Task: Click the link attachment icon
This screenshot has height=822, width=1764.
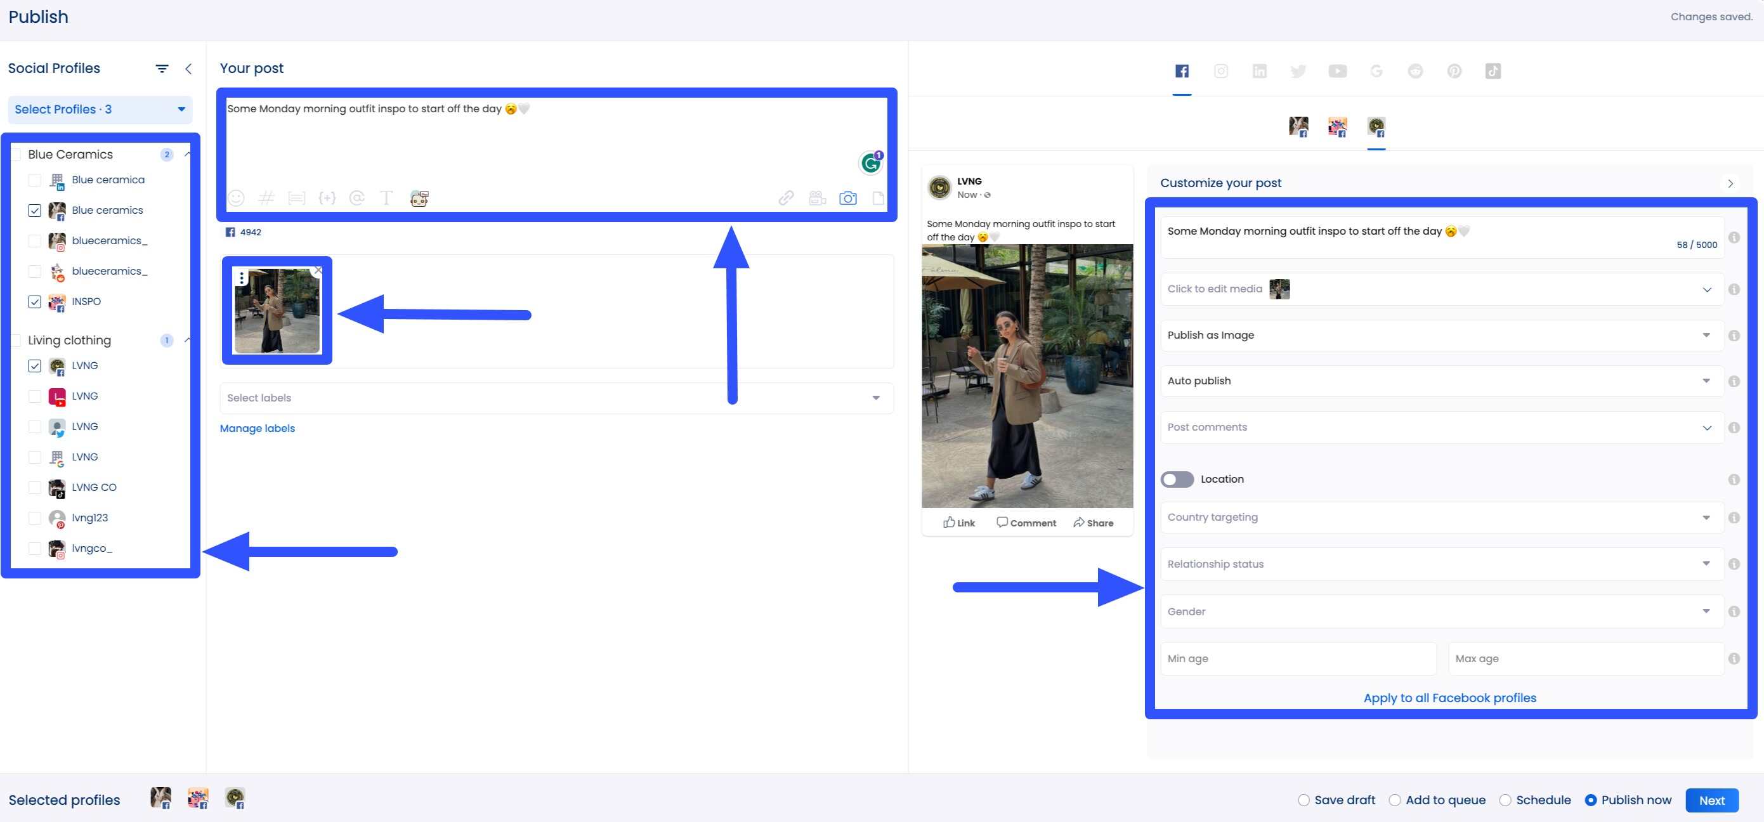Action: pyautogui.click(x=786, y=199)
